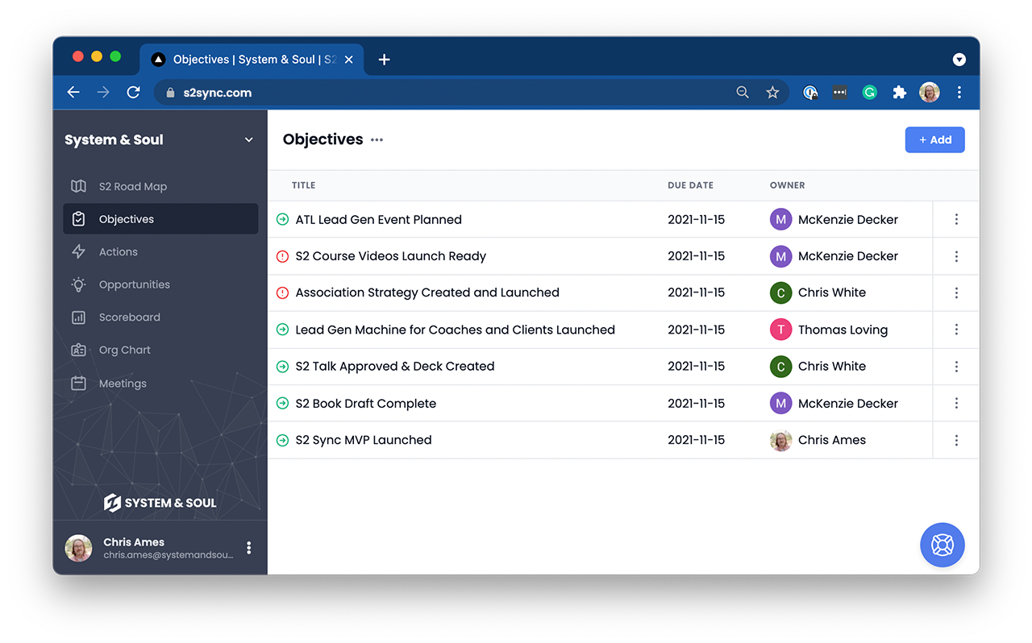Click status icon of ATL Lead Gen Event Planned
Image resolution: width=1032 pixels, height=643 pixels.
coord(282,219)
